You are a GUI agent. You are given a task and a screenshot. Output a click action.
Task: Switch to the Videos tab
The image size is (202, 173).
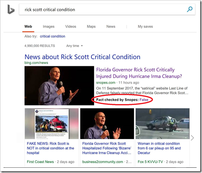click(71, 27)
